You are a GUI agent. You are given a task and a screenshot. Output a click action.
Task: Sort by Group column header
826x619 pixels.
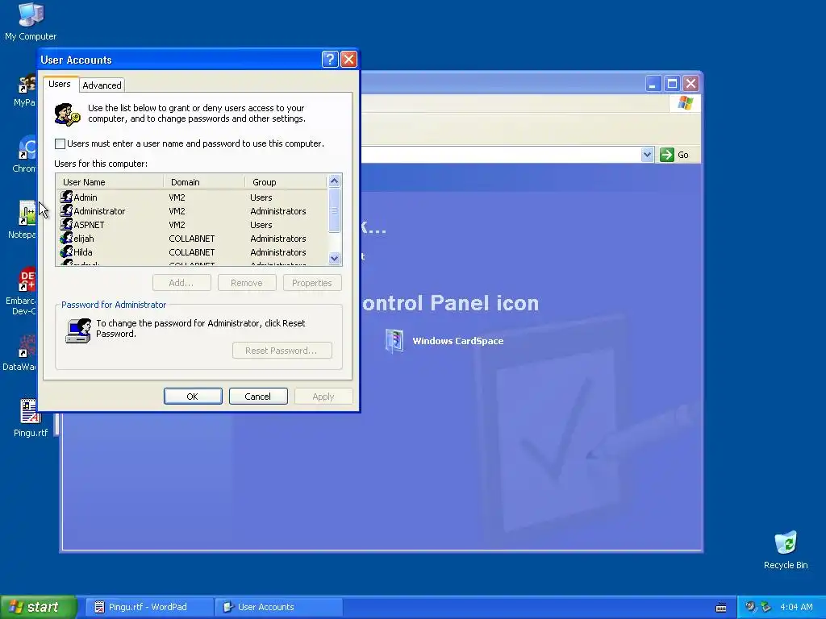tap(286, 181)
